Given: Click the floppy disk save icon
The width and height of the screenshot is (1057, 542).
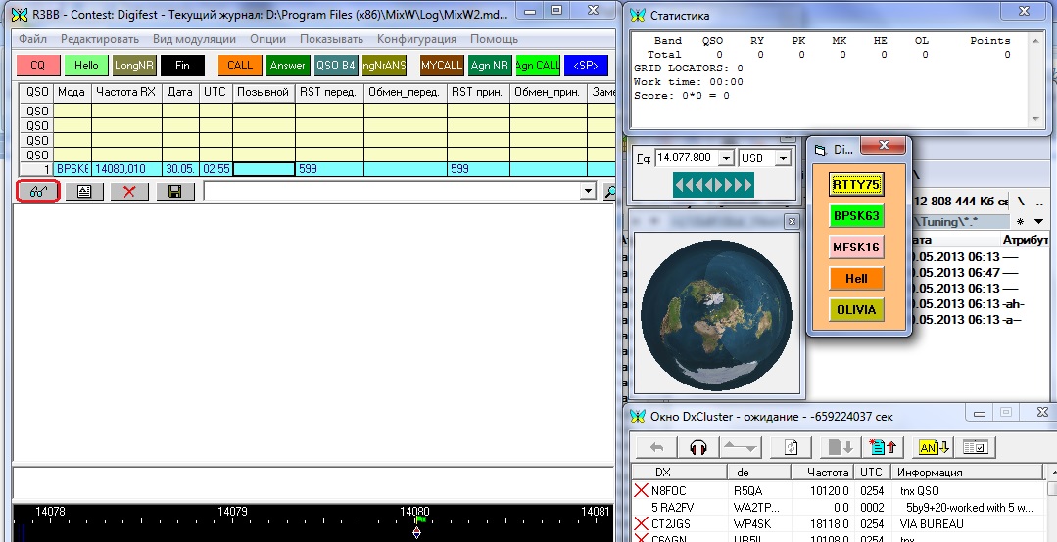Looking at the screenshot, I should pos(173,191).
